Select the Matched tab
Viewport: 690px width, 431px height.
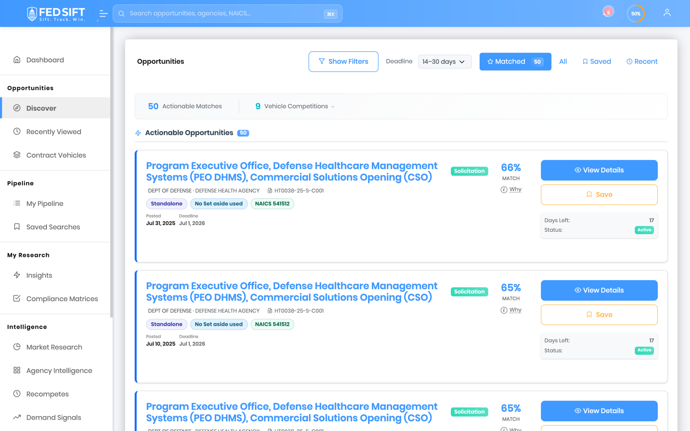pyautogui.click(x=515, y=62)
